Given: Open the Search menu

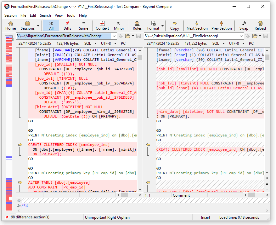Looking at the screenshot, I should [x=45, y=15].
